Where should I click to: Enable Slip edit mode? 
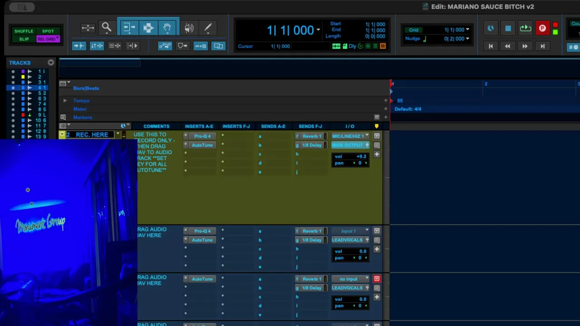point(24,39)
